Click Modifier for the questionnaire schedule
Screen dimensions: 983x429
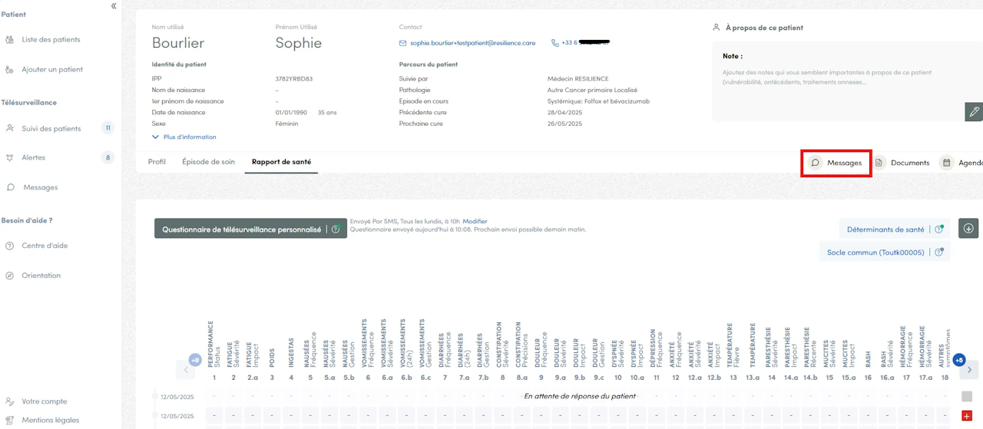(475, 222)
